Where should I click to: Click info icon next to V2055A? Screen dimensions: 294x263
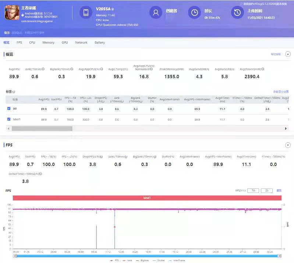[113, 9]
